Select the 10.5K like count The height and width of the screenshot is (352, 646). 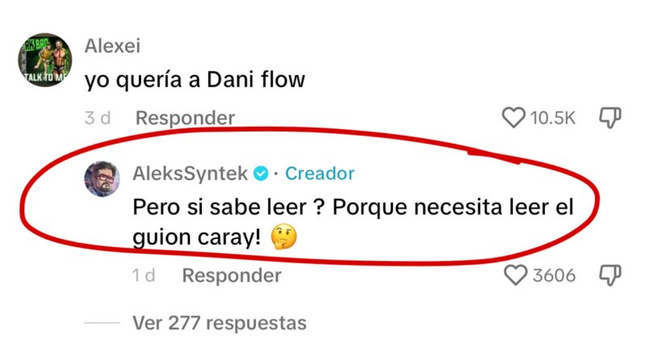552,118
